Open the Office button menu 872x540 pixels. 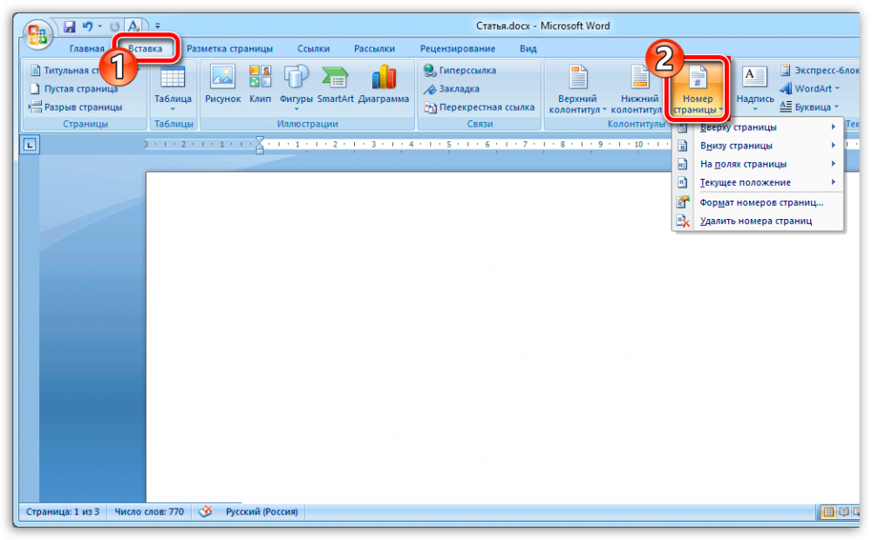[x=37, y=35]
